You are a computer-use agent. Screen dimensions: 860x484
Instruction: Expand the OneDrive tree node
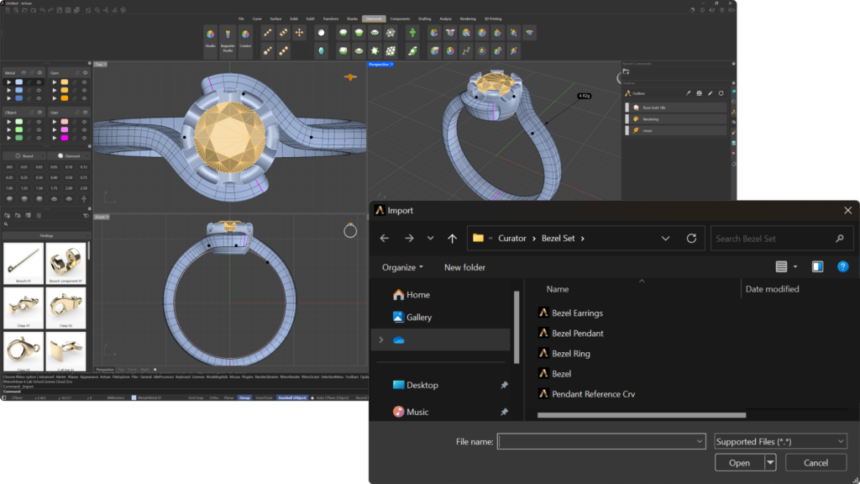click(x=381, y=339)
